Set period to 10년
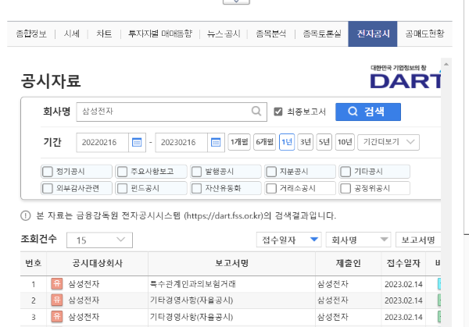469x327 pixels. [345, 142]
